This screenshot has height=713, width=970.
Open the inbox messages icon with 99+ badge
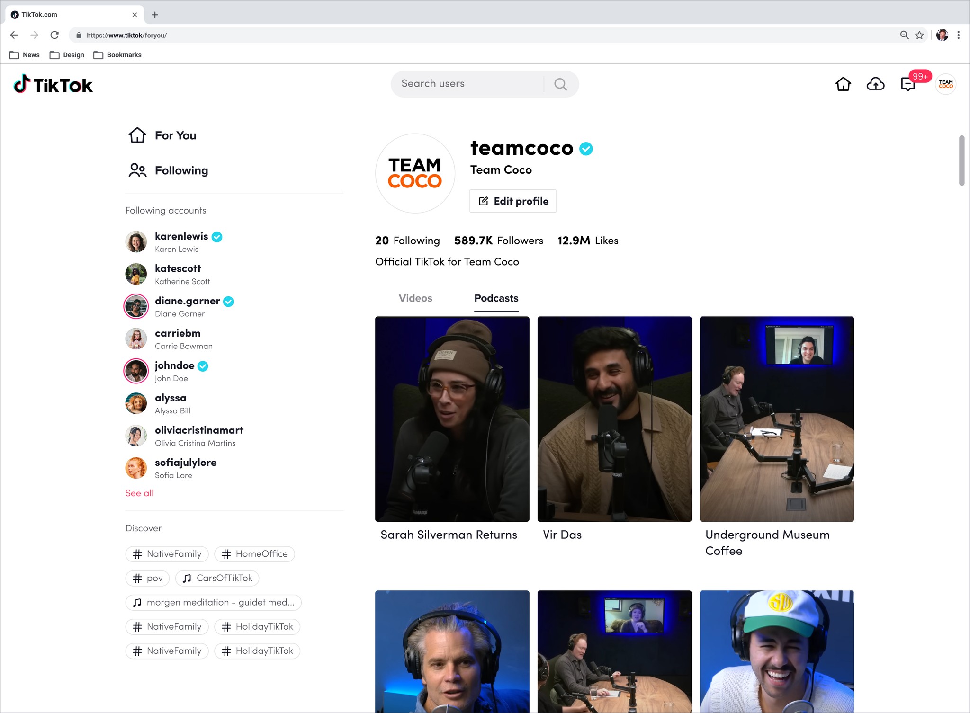907,84
